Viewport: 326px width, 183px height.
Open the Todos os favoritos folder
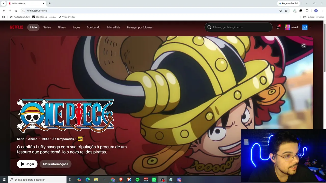[313, 17]
